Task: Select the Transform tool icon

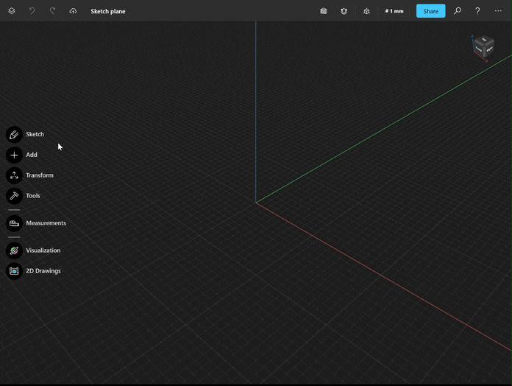Action: [14, 175]
